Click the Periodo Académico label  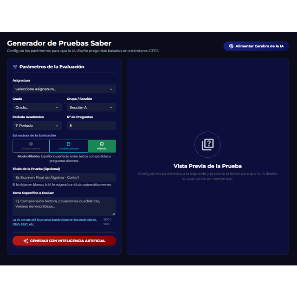(x=28, y=117)
